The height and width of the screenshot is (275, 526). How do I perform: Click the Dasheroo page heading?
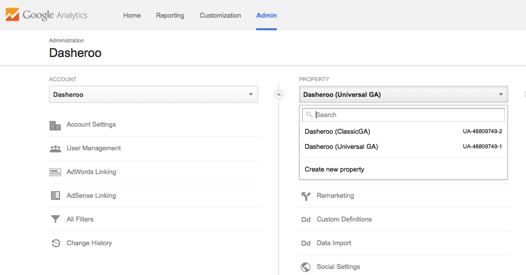pyautogui.click(x=75, y=53)
